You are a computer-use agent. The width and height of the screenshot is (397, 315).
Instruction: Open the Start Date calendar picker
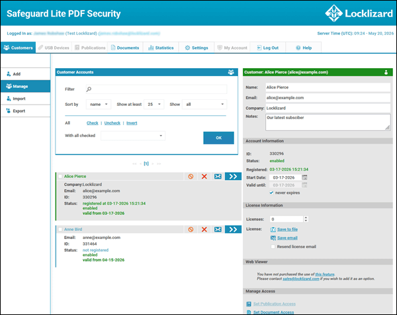[x=304, y=177]
